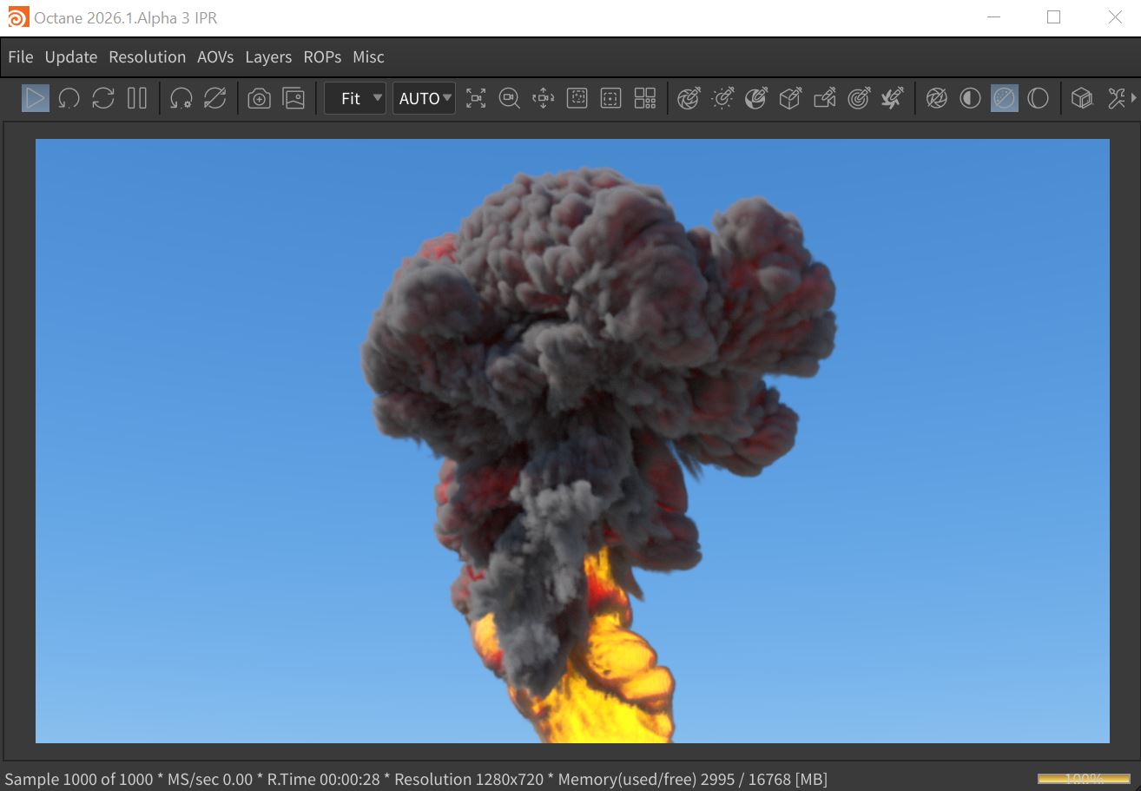
Task: Toggle the crossed-out aperture icon
Action: [936, 98]
